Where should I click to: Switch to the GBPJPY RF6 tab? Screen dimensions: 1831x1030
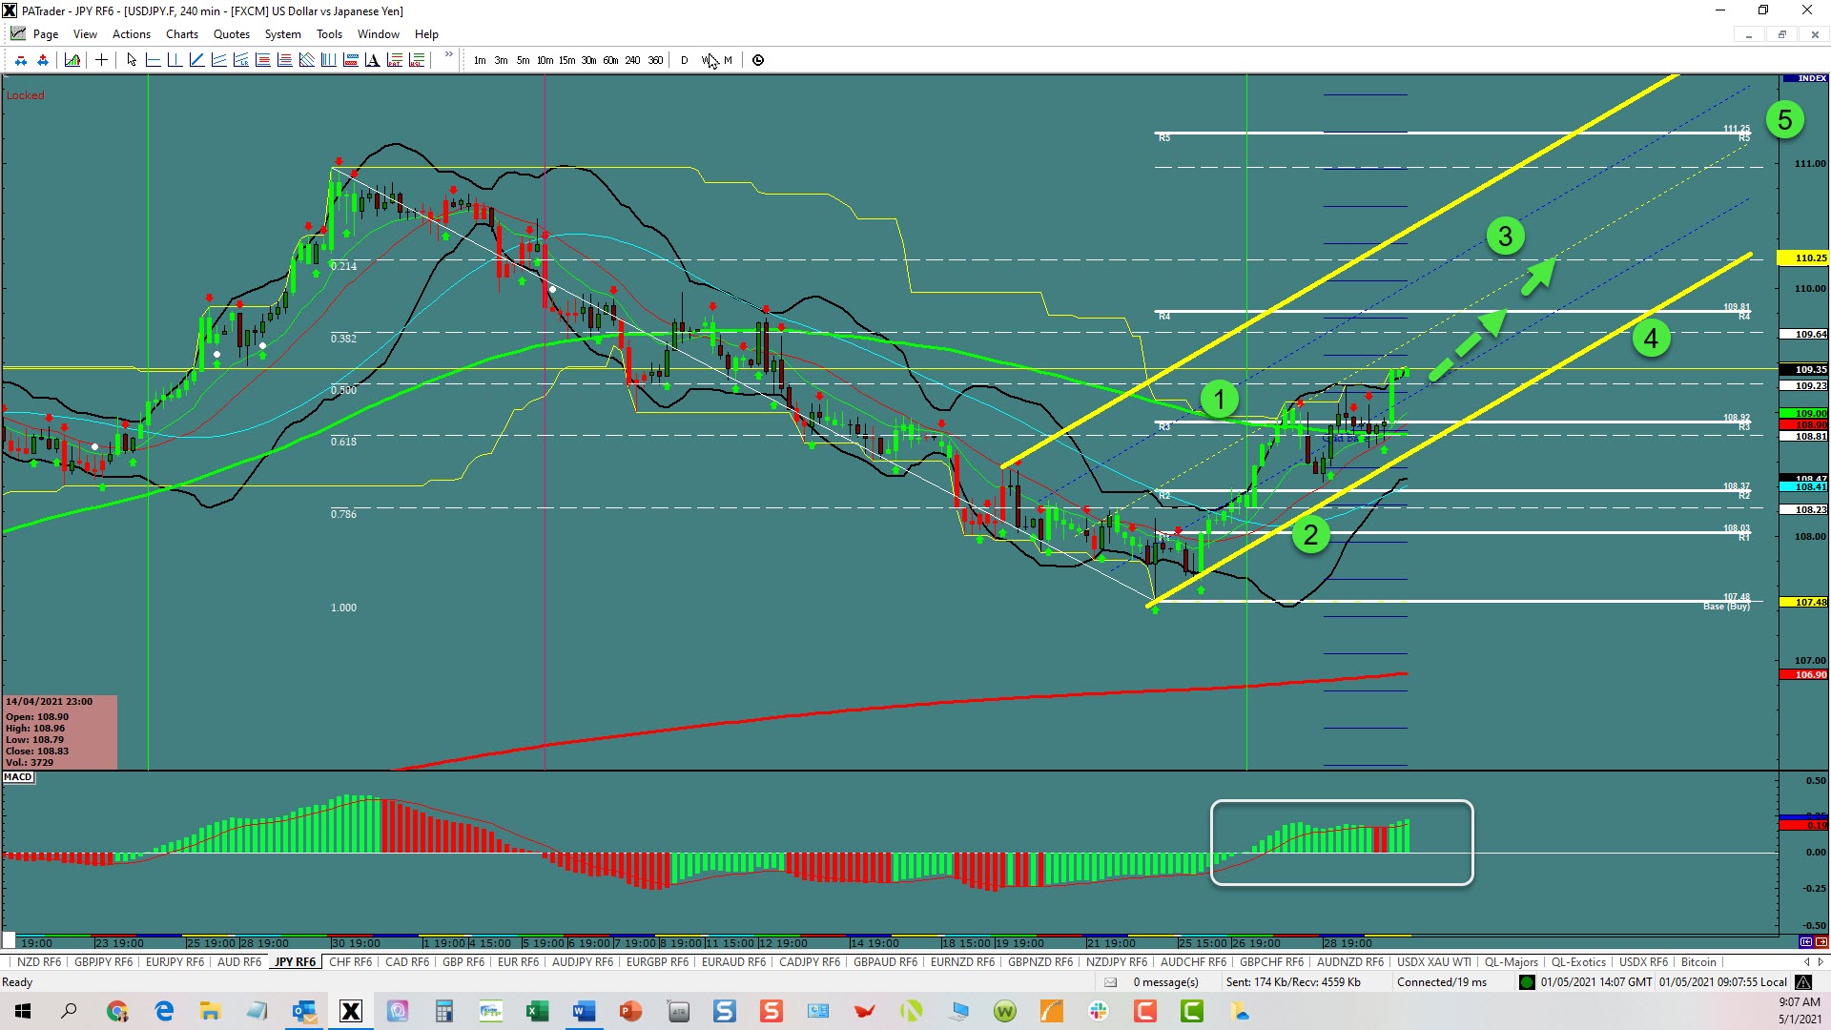coord(103,962)
